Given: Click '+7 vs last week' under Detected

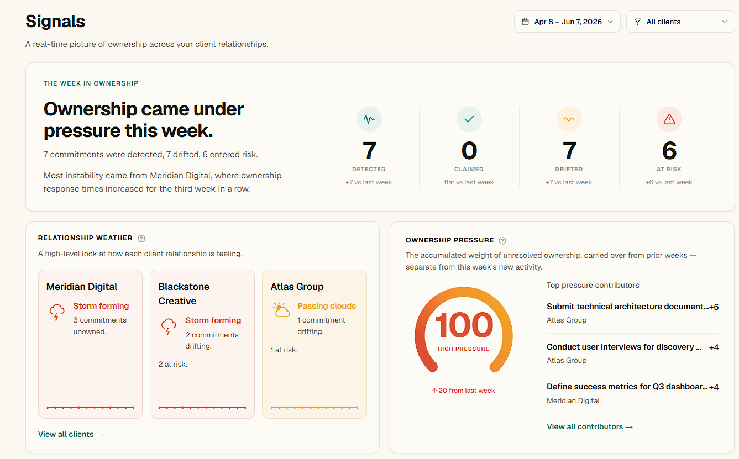Looking at the screenshot, I should point(369,182).
